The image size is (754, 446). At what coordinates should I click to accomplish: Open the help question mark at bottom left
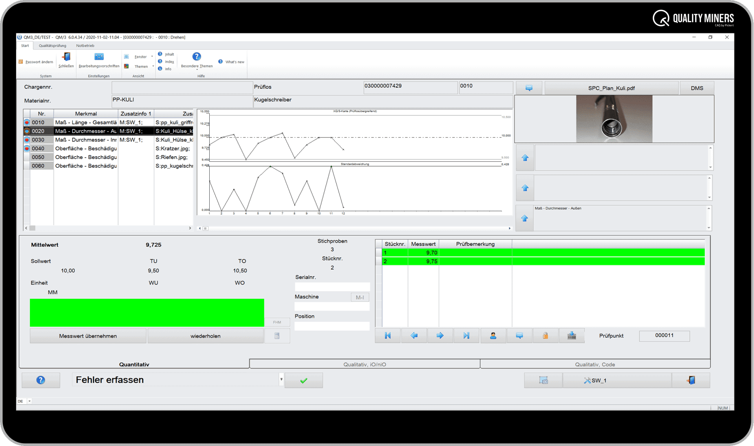[40, 380]
